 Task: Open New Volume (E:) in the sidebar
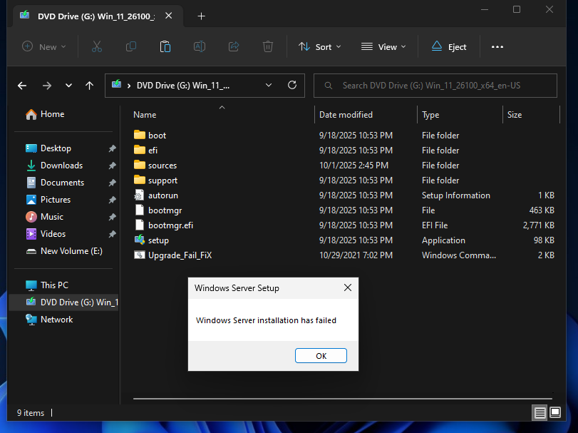(63, 251)
